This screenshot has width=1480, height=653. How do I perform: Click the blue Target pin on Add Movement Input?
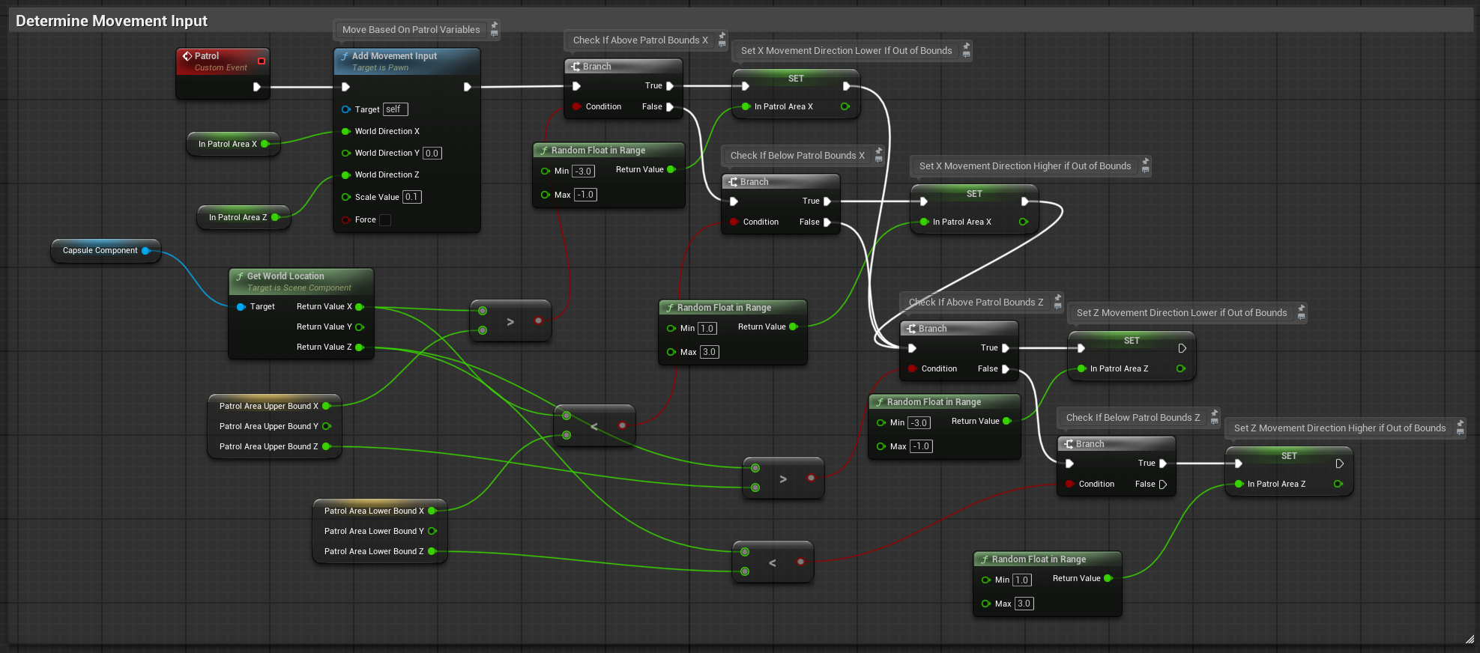pyautogui.click(x=345, y=109)
